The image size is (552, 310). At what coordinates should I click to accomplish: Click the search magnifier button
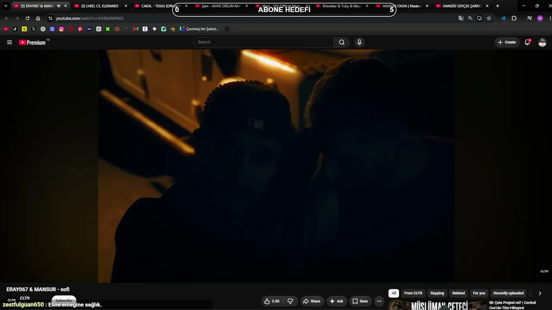(342, 42)
